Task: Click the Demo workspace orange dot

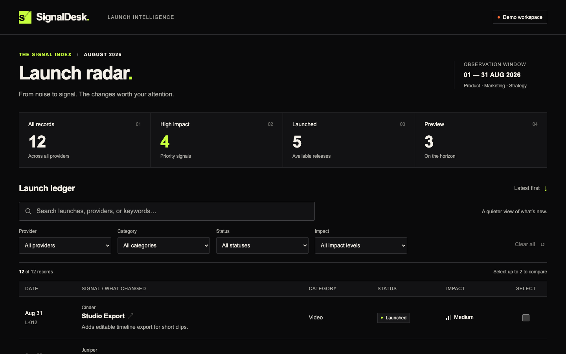Action: pos(499,17)
